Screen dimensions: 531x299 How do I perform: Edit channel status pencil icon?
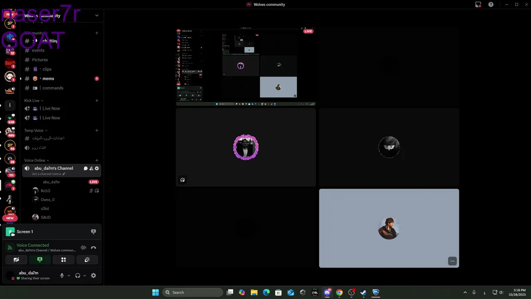click(64, 174)
